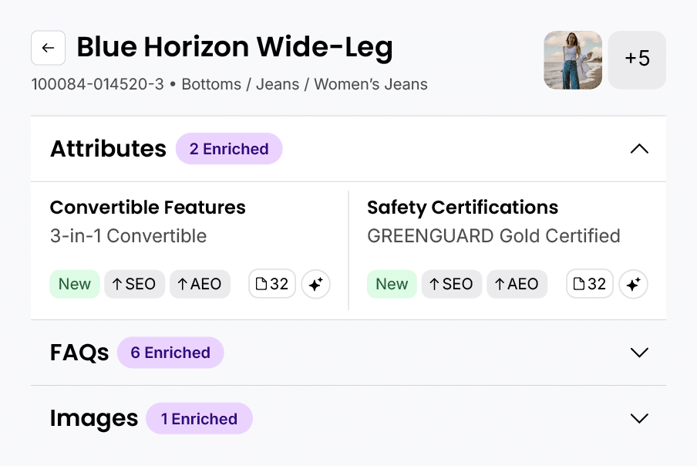697x466 pixels.
Task: Open the Women's Jeans category
Action: 370,84
